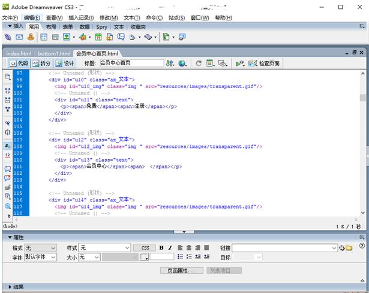Screen dimensions: 369x293
Task: Click the preview in browser globe icon
Action: 182,63
